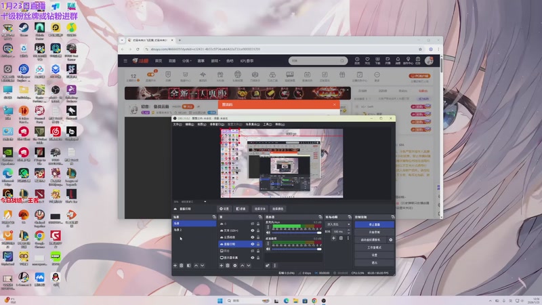Viewport: 542px width, 305px height.
Task: Float the Audio Mixer dock with header icon
Action: point(320,217)
